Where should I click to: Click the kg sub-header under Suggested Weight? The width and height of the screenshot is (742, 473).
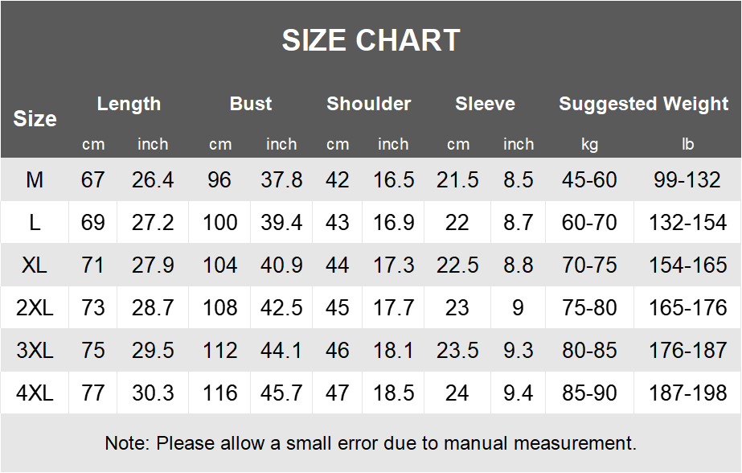[590, 145]
